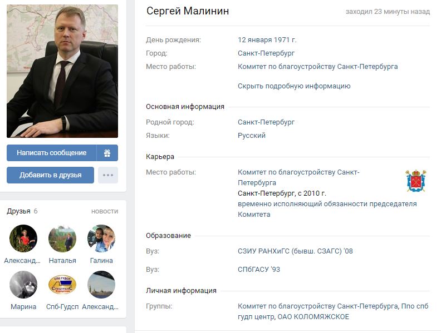The image size is (441, 333).
Task: Open Наталья's friend avatar
Action: click(x=62, y=238)
